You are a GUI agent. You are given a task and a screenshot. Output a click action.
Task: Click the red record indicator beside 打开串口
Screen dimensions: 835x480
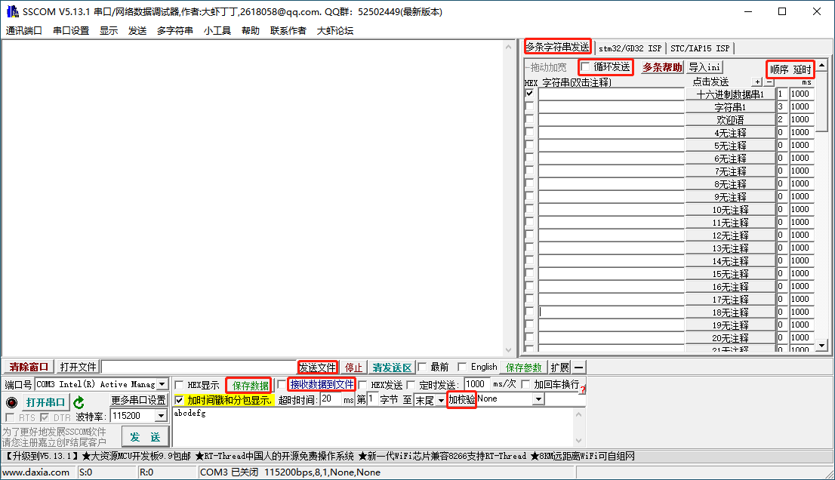click(x=11, y=402)
